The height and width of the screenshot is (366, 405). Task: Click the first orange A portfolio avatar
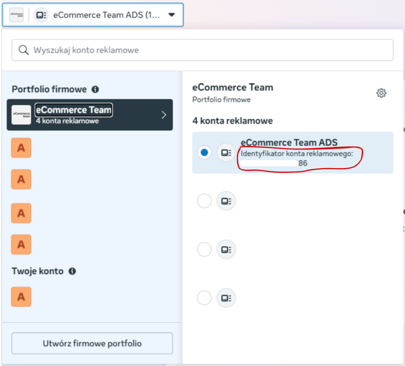21,148
